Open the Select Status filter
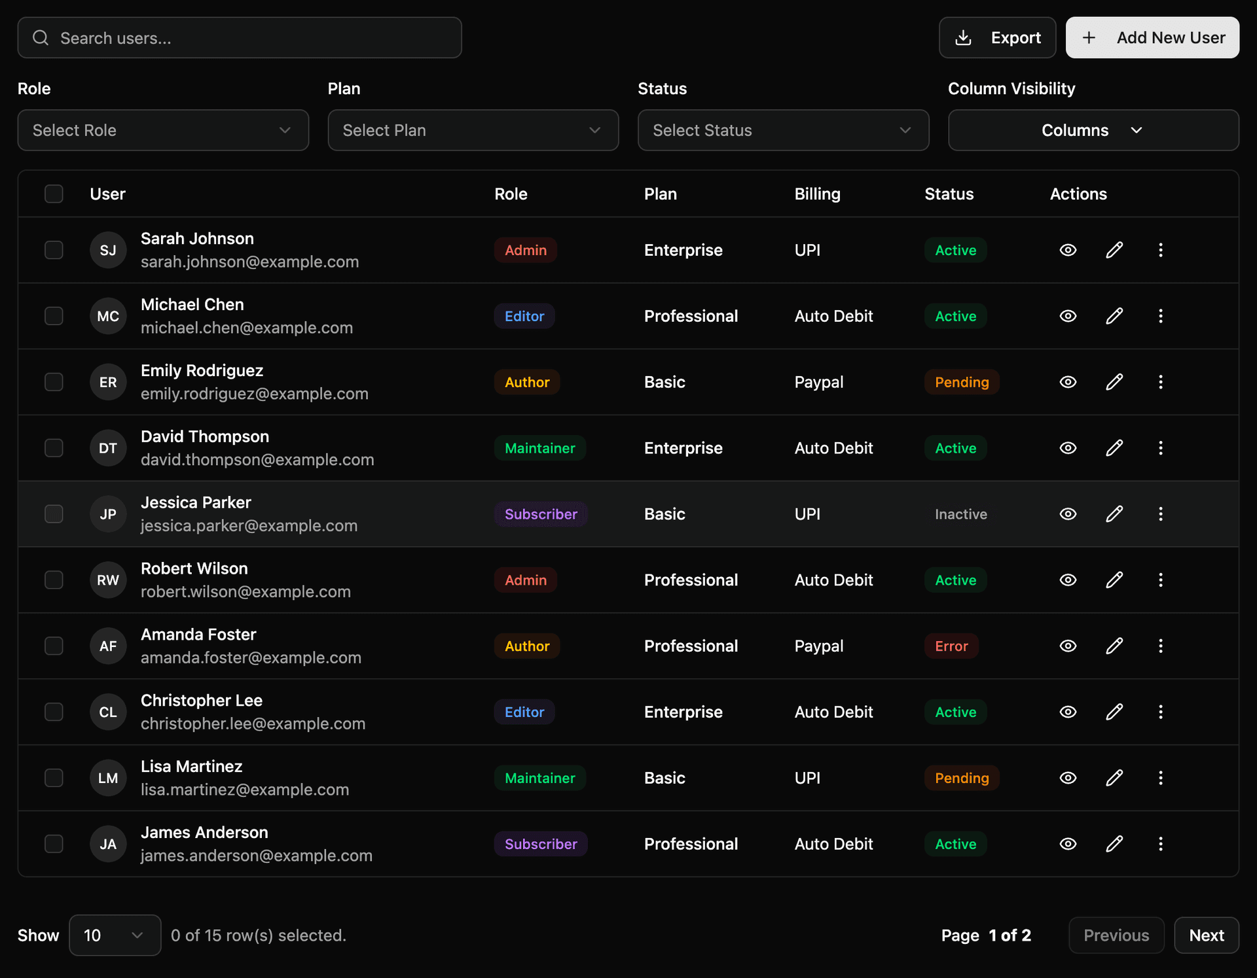Screen dimensions: 1257x978 [x=783, y=130]
